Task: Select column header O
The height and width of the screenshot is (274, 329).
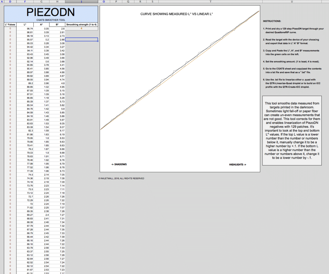Action: (x=104, y=2)
